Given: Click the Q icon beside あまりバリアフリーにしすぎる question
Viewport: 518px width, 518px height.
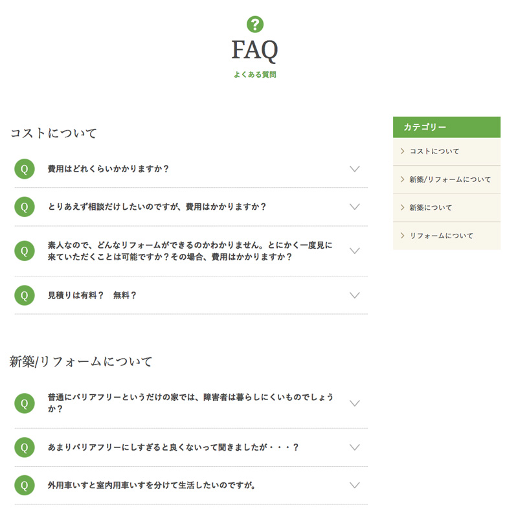Looking at the screenshot, I should click(25, 447).
